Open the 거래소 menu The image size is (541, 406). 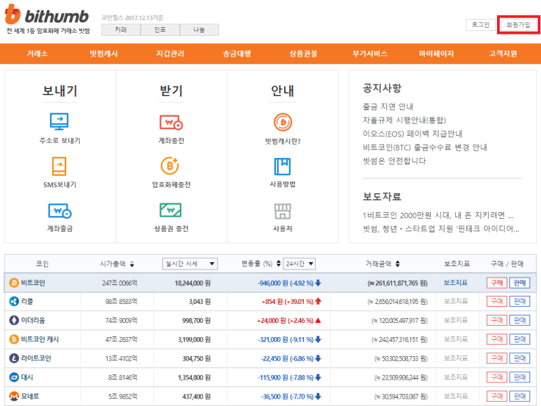click(37, 54)
